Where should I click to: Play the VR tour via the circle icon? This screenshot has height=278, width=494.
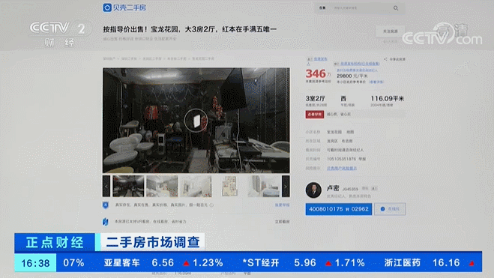click(196, 121)
